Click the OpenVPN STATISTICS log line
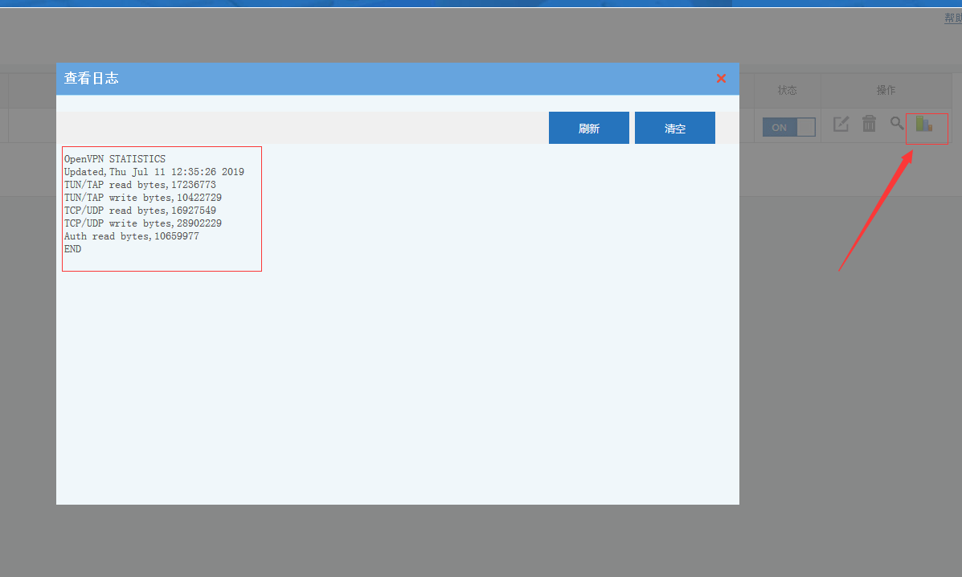This screenshot has width=962, height=577. 115,159
